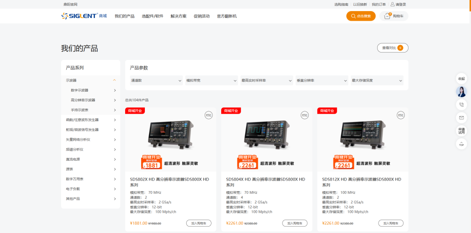Open customer service avatar chat
This screenshot has width=471, height=233.
coord(461,92)
